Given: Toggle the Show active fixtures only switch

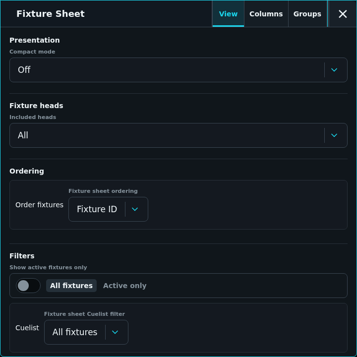Looking at the screenshot, I should [x=28, y=286].
